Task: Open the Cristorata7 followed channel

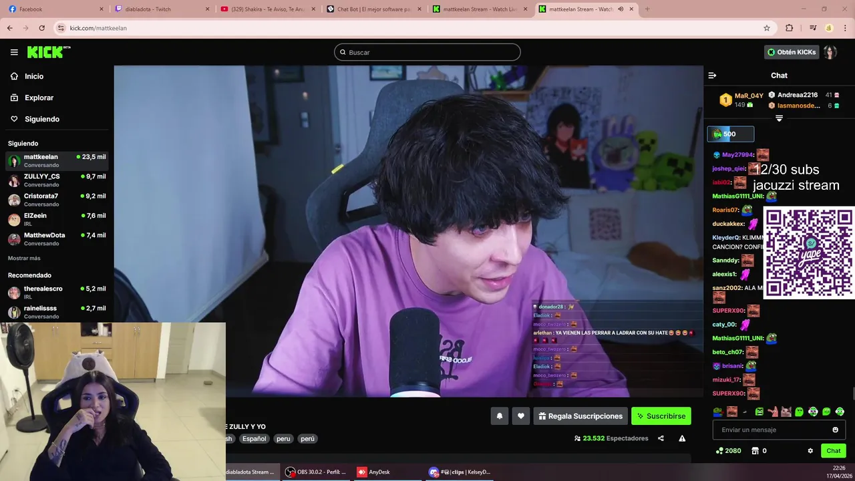Action: point(57,200)
